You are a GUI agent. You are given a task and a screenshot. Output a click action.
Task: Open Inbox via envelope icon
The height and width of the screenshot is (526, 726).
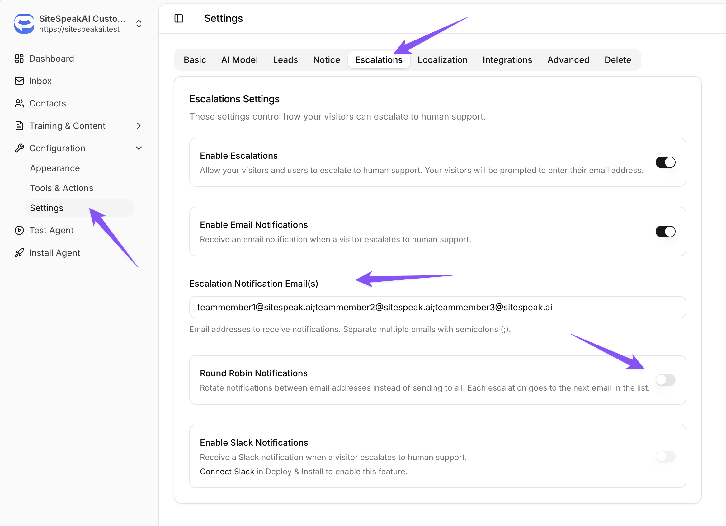coord(19,81)
